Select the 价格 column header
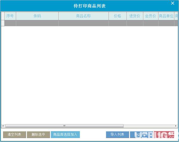 118,16
